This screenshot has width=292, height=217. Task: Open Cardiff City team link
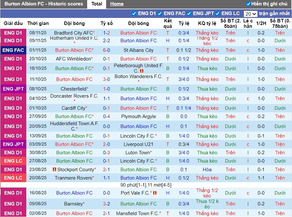pos(73,108)
